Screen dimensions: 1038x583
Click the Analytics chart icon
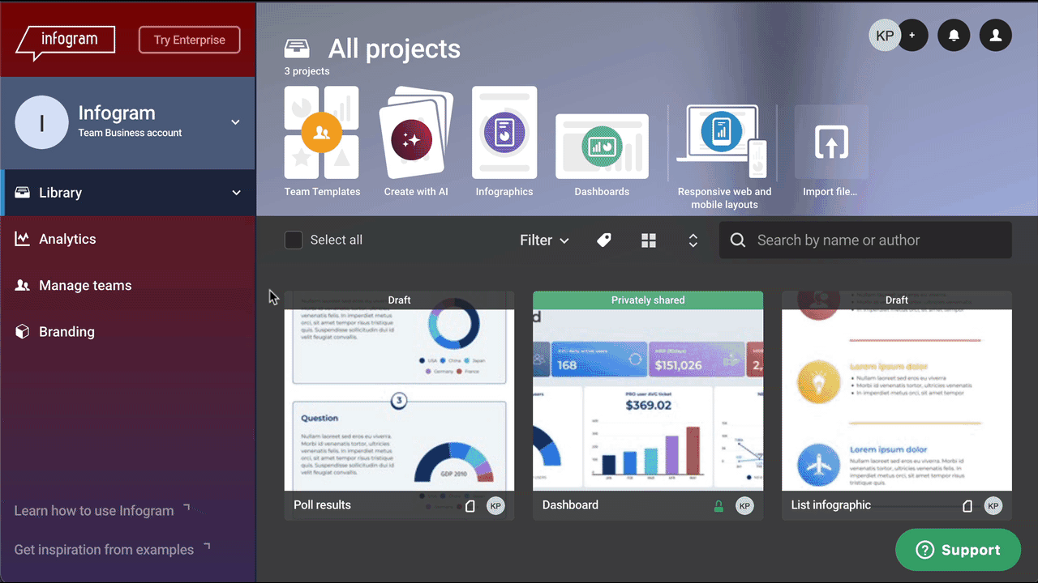click(x=23, y=239)
